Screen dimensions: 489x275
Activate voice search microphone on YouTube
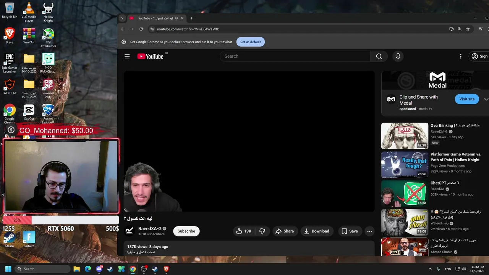pyautogui.click(x=398, y=56)
